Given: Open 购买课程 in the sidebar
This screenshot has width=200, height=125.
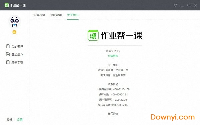Looking at the screenshot, I should 17,63.
